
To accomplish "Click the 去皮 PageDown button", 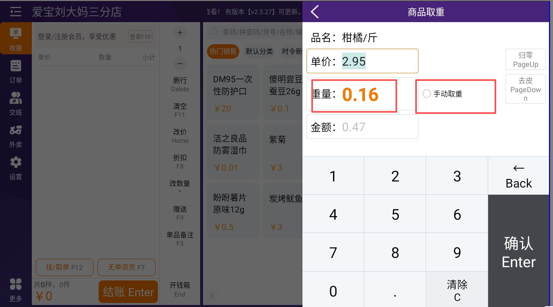I will tap(526, 89).
